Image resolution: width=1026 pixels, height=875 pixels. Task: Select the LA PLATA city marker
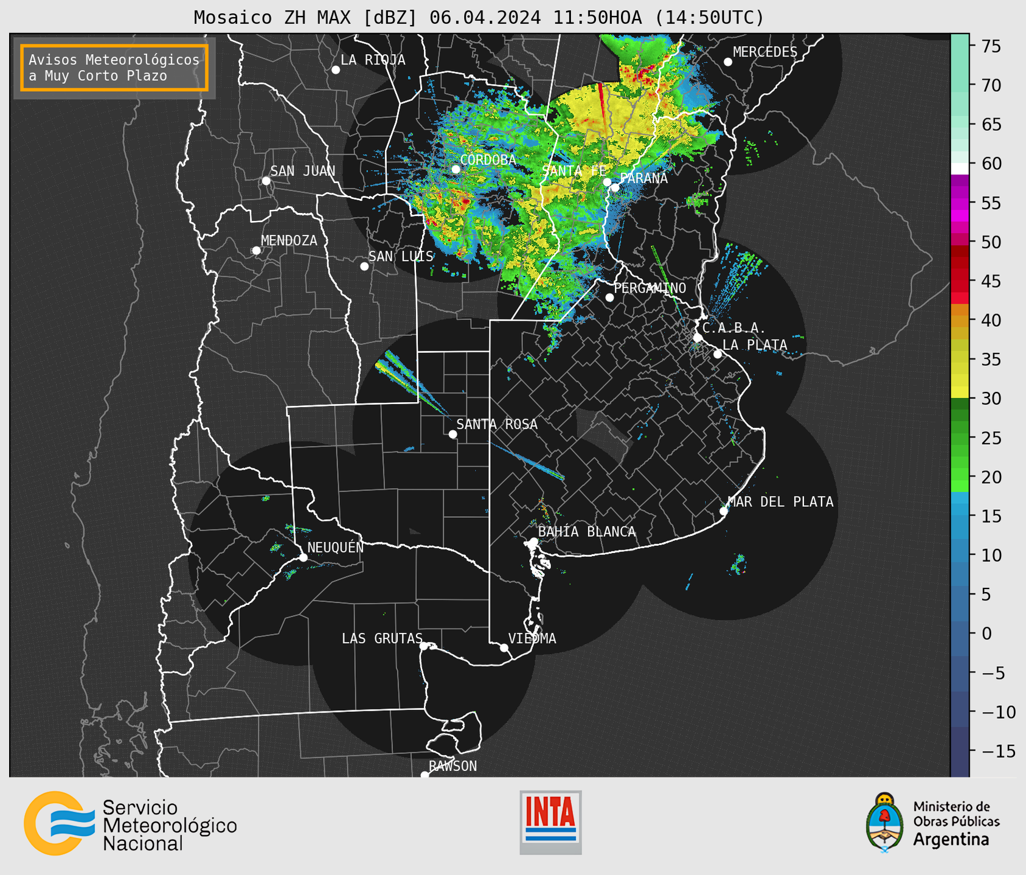(718, 354)
